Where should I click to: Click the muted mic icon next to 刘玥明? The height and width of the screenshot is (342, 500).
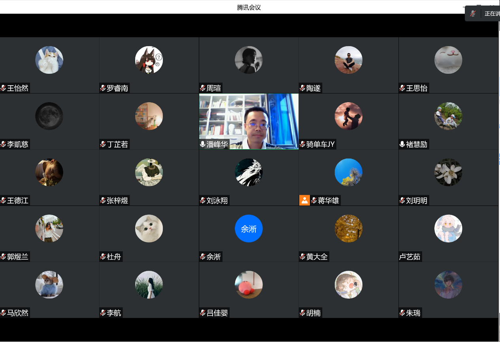click(x=402, y=201)
